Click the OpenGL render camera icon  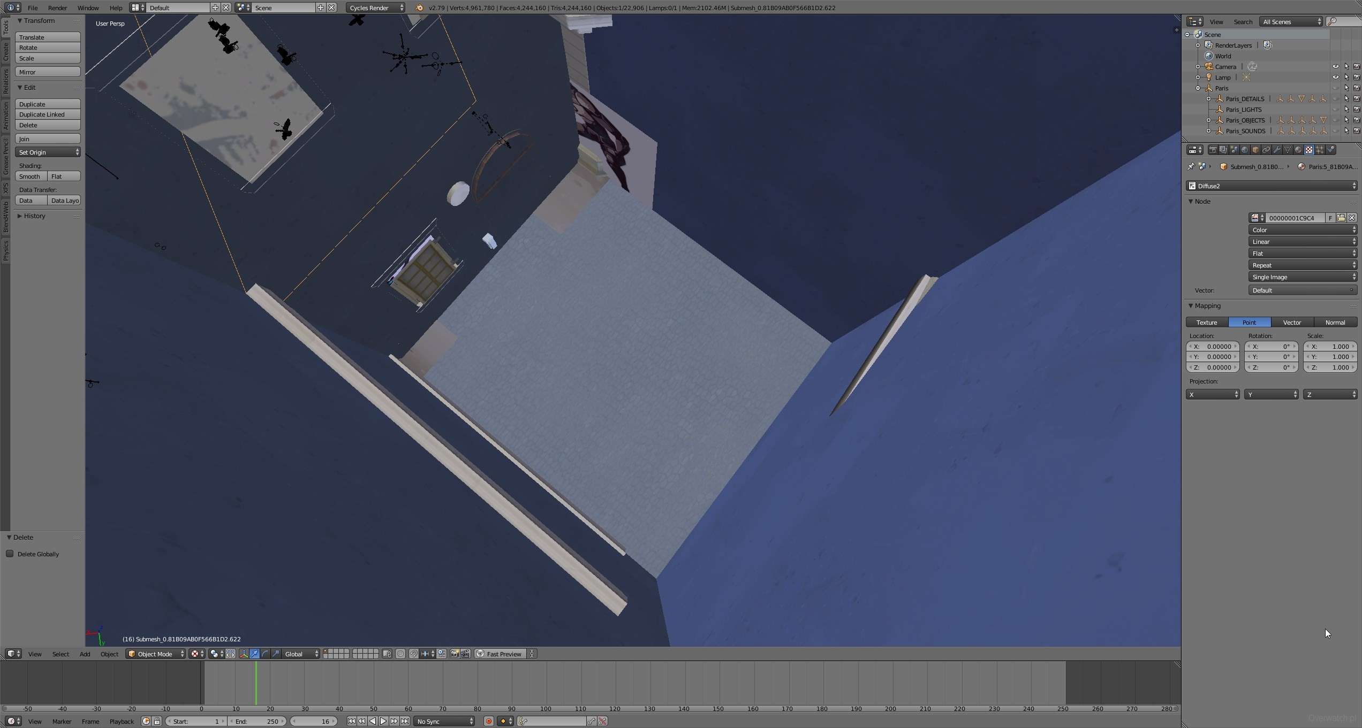tap(455, 654)
